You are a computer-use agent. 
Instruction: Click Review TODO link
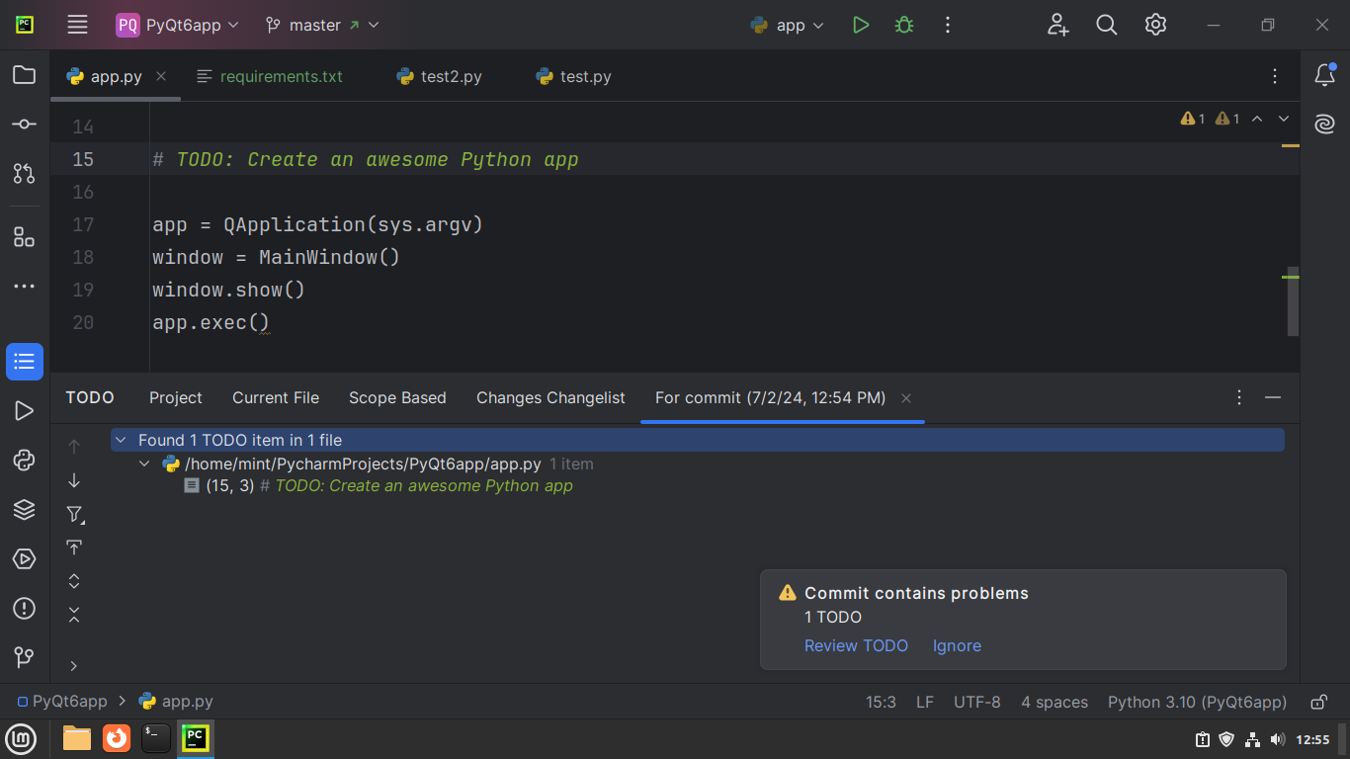tap(856, 645)
